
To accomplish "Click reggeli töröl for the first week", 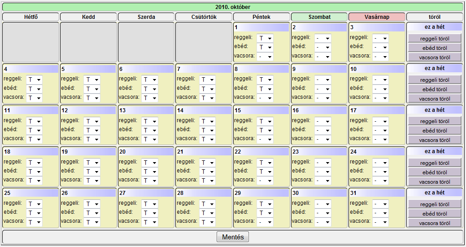I will [435, 38].
